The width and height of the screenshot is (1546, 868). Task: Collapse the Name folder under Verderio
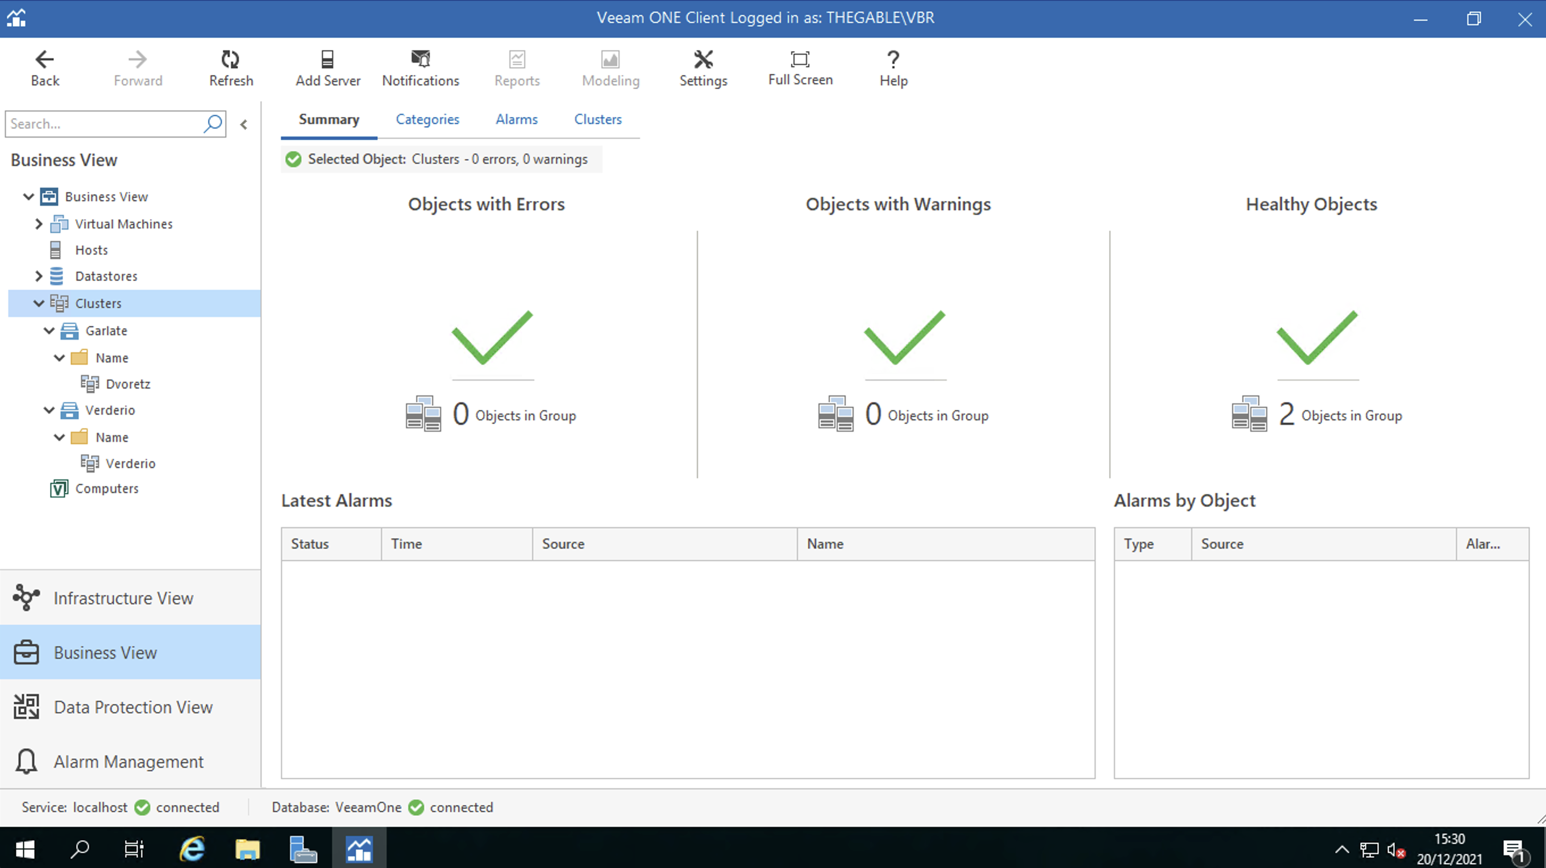click(60, 437)
